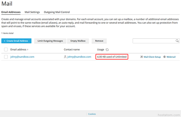This screenshot has width=181, height=117.
Task: Refresh usage statistics icon
Action: coord(107,50)
